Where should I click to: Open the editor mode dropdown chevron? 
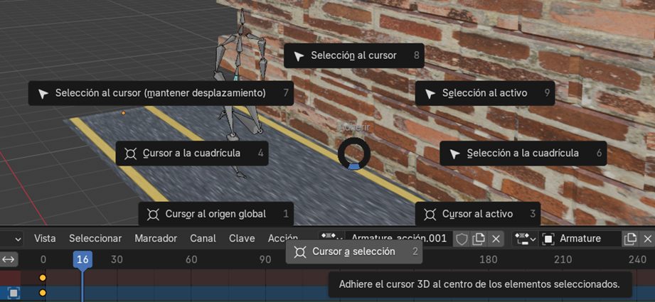(x=18, y=239)
